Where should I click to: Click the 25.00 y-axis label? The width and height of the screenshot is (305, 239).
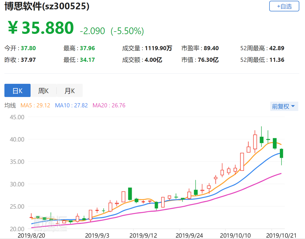(x=17, y=206)
